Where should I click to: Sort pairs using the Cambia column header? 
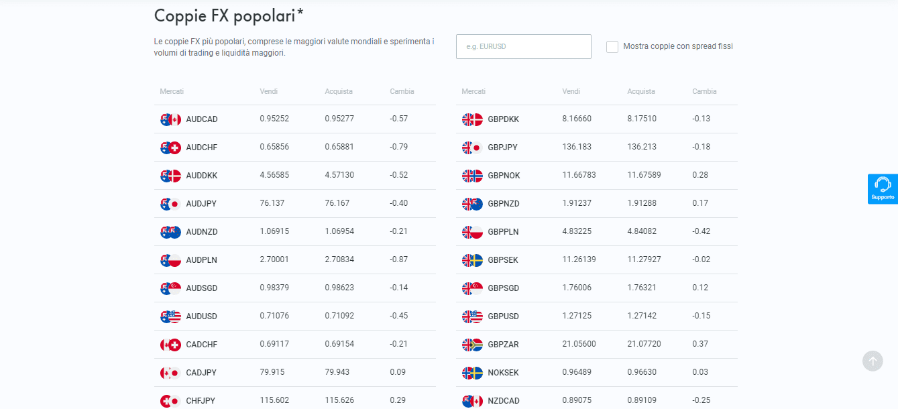point(401,91)
